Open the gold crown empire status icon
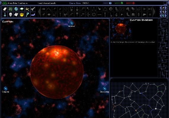The width and height of the screenshot is (169, 118). (22, 14)
